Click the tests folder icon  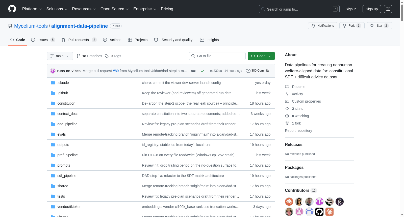53,196
